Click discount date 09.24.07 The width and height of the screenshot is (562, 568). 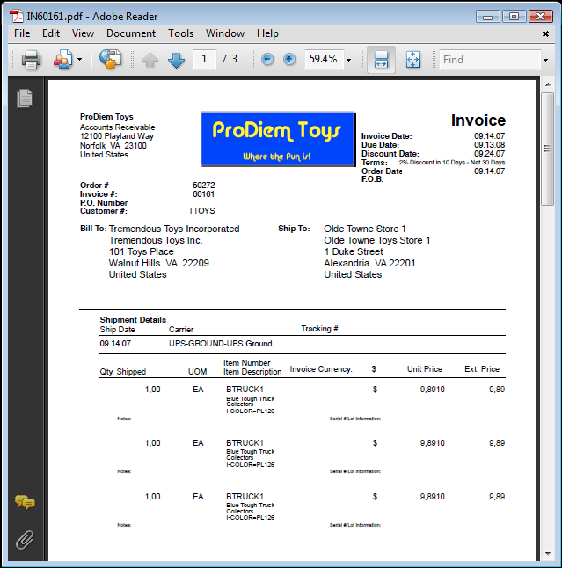pyautogui.click(x=489, y=154)
